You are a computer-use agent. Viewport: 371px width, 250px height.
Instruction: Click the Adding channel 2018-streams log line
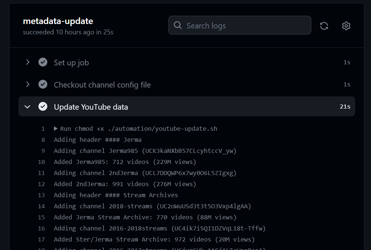[153, 206]
